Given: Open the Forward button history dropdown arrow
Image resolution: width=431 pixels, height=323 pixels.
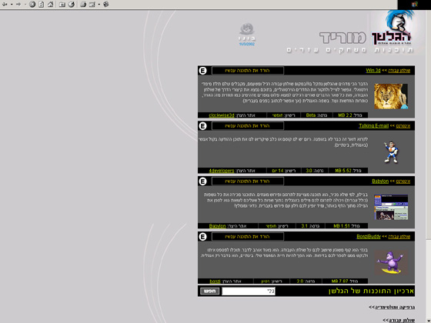Looking at the screenshot, I should pos(25,4).
